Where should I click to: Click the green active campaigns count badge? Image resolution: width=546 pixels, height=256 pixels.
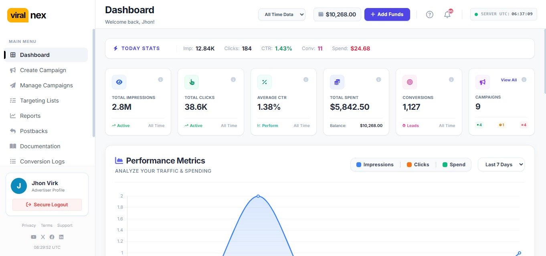click(479, 125)
